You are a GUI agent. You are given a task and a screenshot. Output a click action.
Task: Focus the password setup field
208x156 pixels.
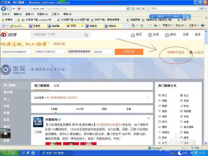(x=50, y=52)
